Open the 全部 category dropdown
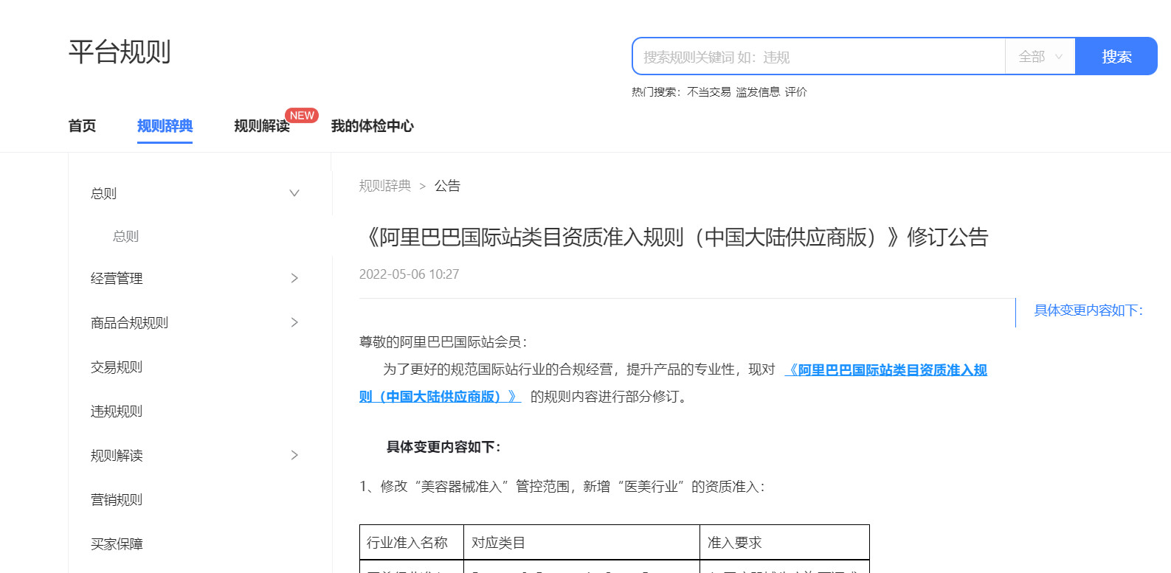The width and height of the screenshot is (1171, 573). (1040, 57)
